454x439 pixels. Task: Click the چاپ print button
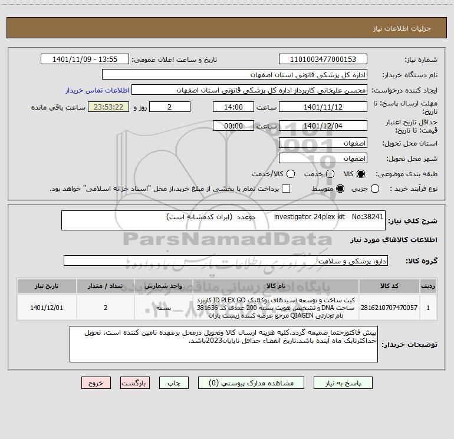pyautogui.click(x=174, y=383)
